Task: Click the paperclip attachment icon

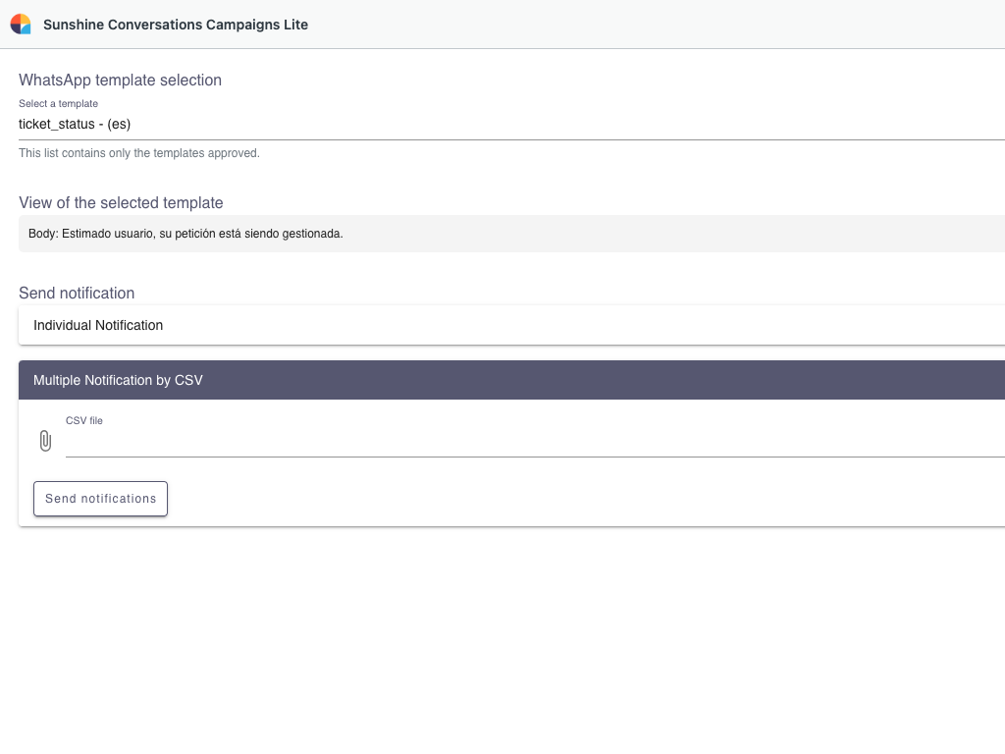Action: [45, 442]
